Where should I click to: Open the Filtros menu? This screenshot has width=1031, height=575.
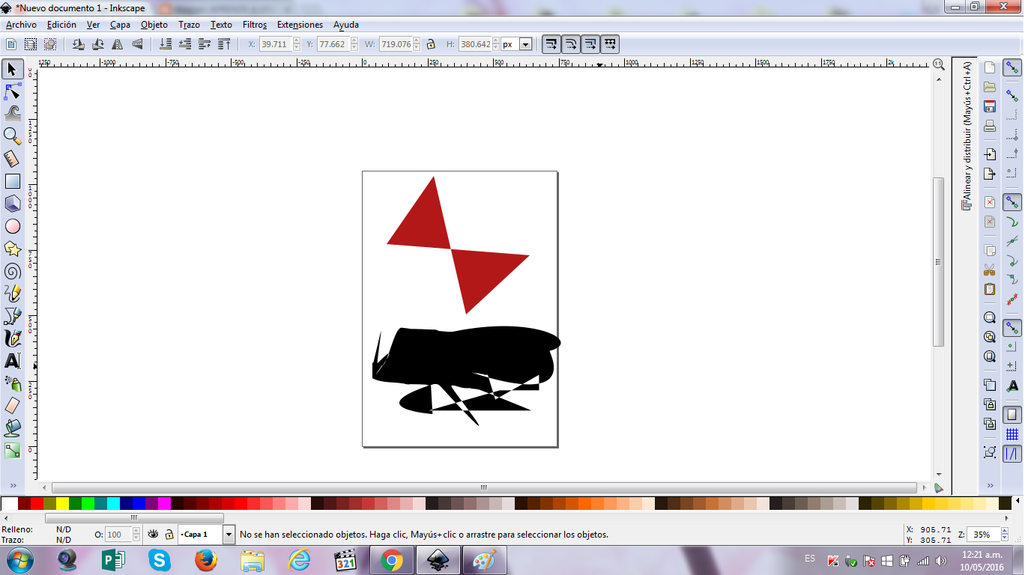click(254, 25)
